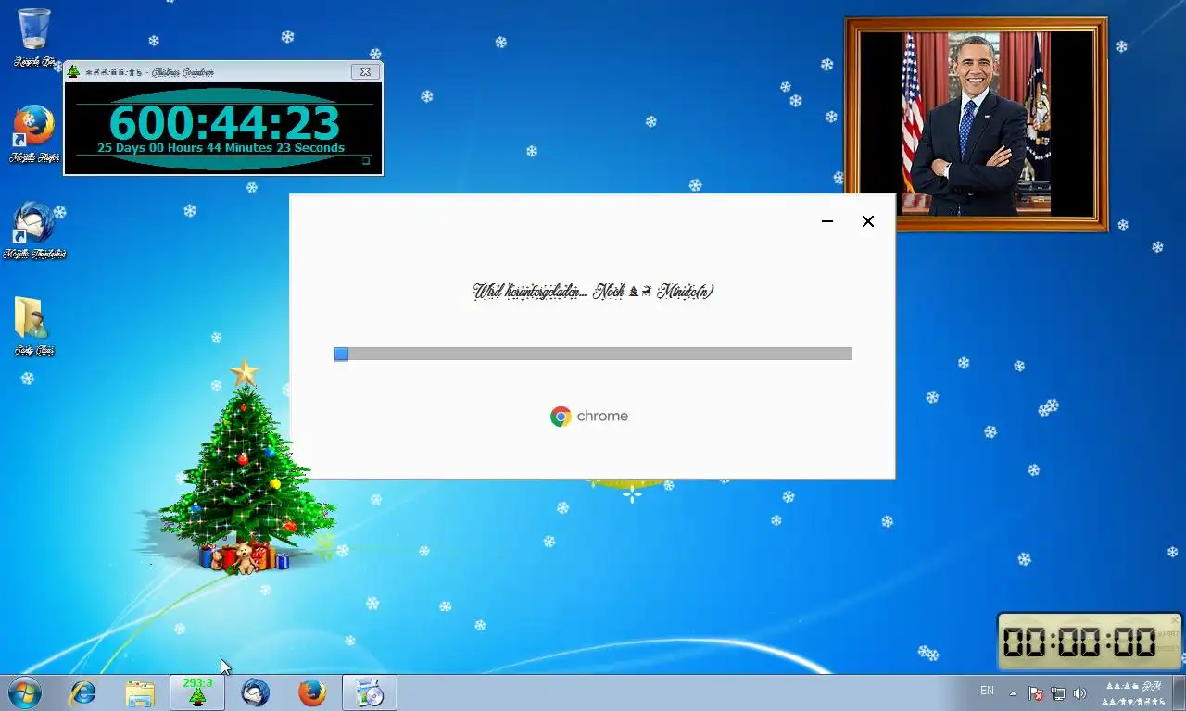Switch to the installer taskbar button

tap(370, 692)
